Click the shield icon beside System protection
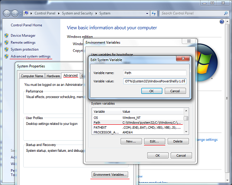Screen dimensions: 232x185 click(6, 49)
